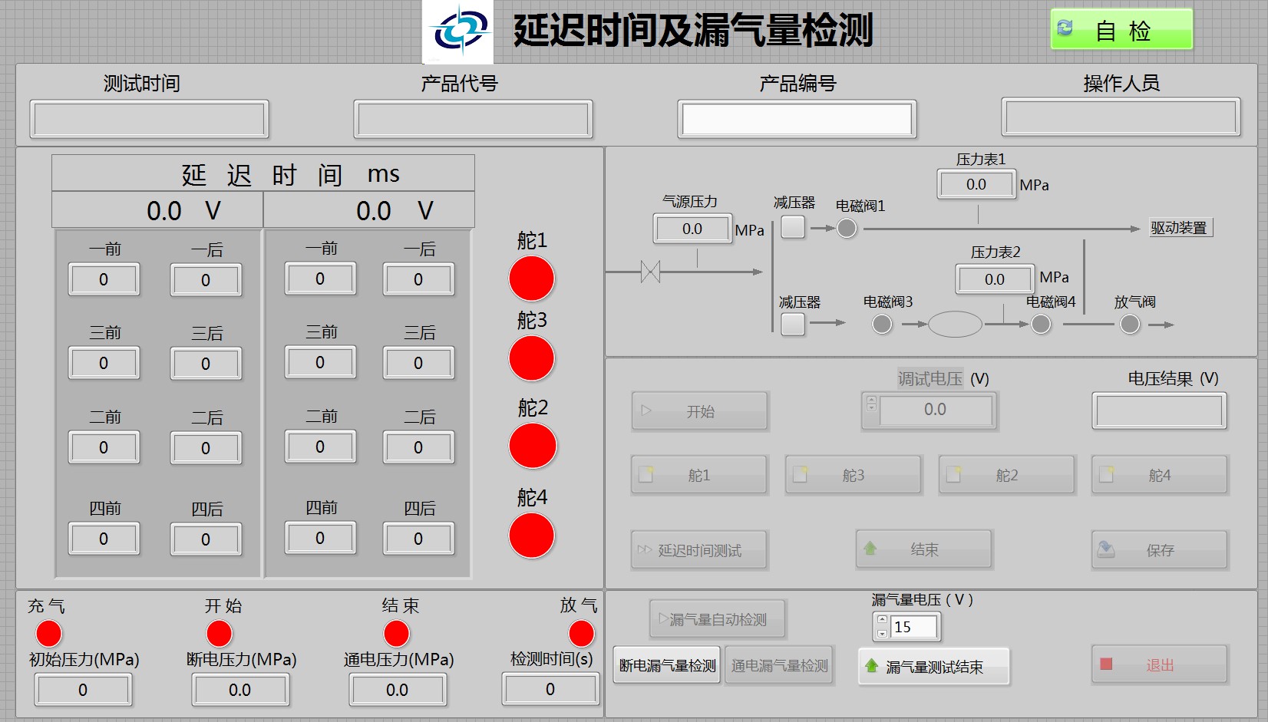
Task: Toggle the 电磁阀1 round indicator
Action: tap(847, 228)
